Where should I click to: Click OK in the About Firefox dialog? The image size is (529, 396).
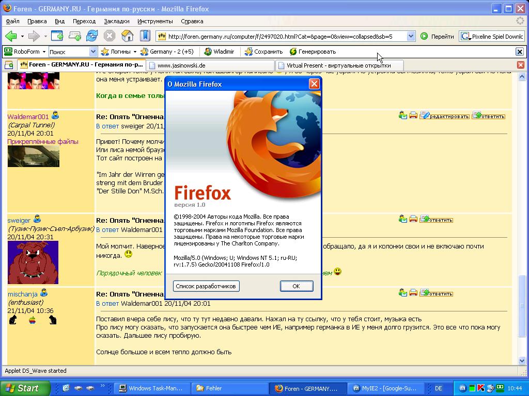pyautogui.click(x=296, y=286)
